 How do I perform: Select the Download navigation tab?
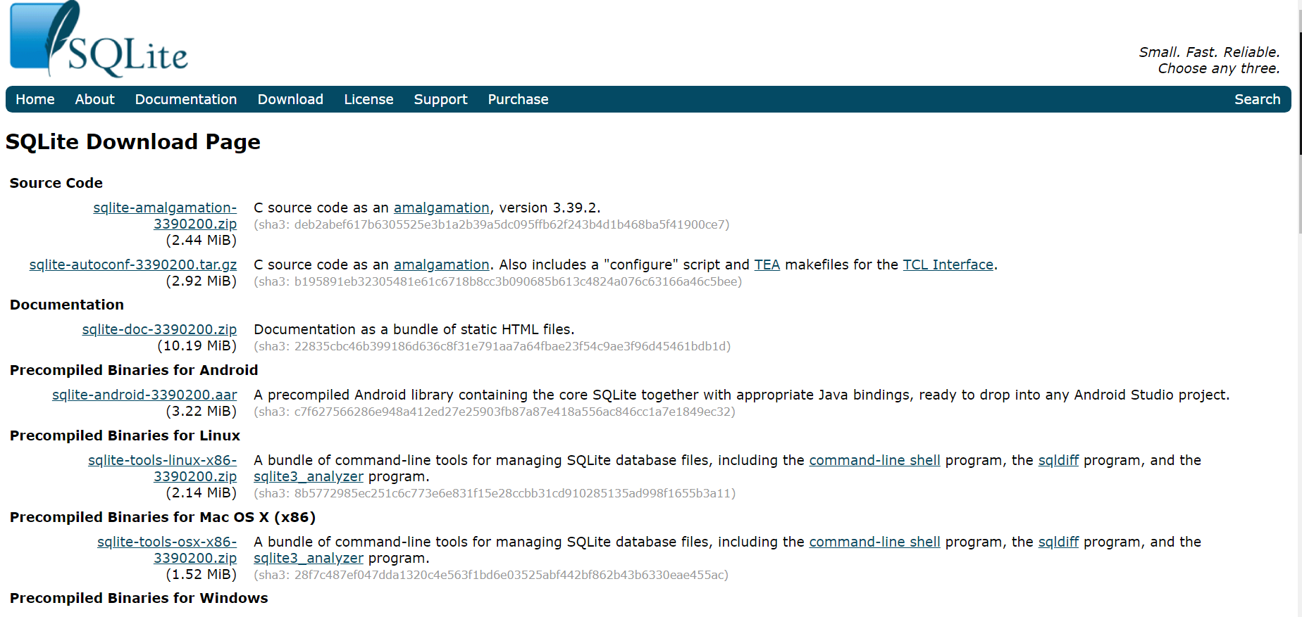tap(290, 99)
